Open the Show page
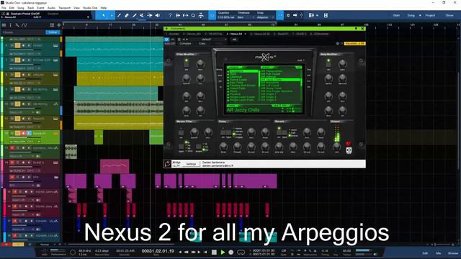Screen dimensions: 461x259 click(449, 15)
